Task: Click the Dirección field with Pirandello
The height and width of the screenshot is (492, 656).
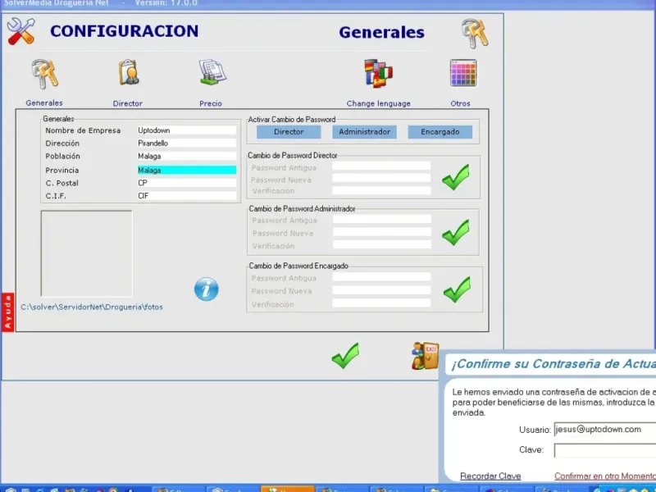Action: (x=187, y=143)
